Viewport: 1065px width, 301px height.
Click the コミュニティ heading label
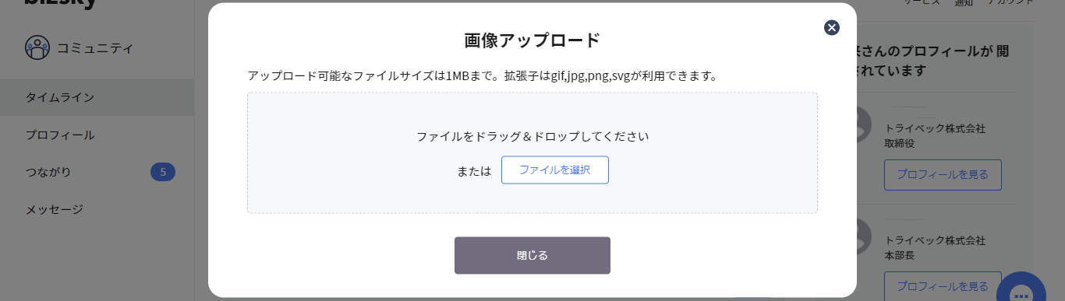coord(95,48)
